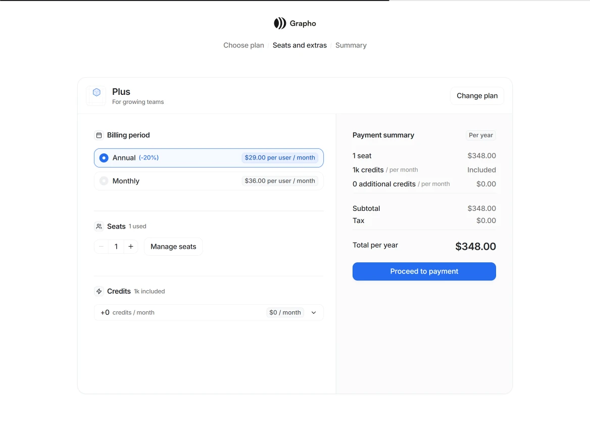This screenshot has width=590, height=442.
Task: Increase seats with the plus icon
Action: pyautogui.click(x=131, y=247)
